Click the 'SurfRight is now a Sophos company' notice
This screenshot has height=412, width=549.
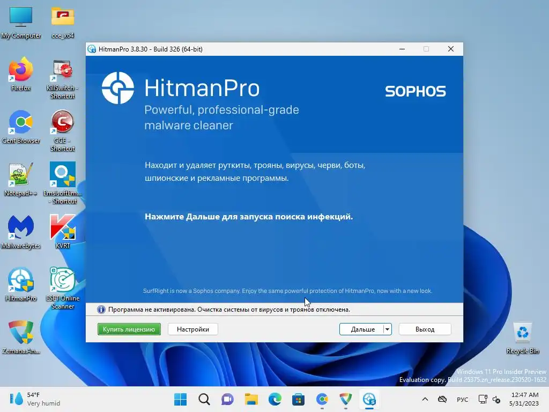(x=287, y=291)
